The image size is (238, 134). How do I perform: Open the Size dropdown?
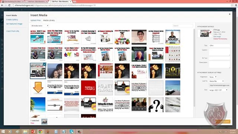[218, 90]
